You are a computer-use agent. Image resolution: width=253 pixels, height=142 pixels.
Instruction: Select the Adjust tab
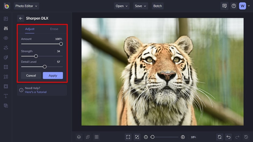(30, 29)
